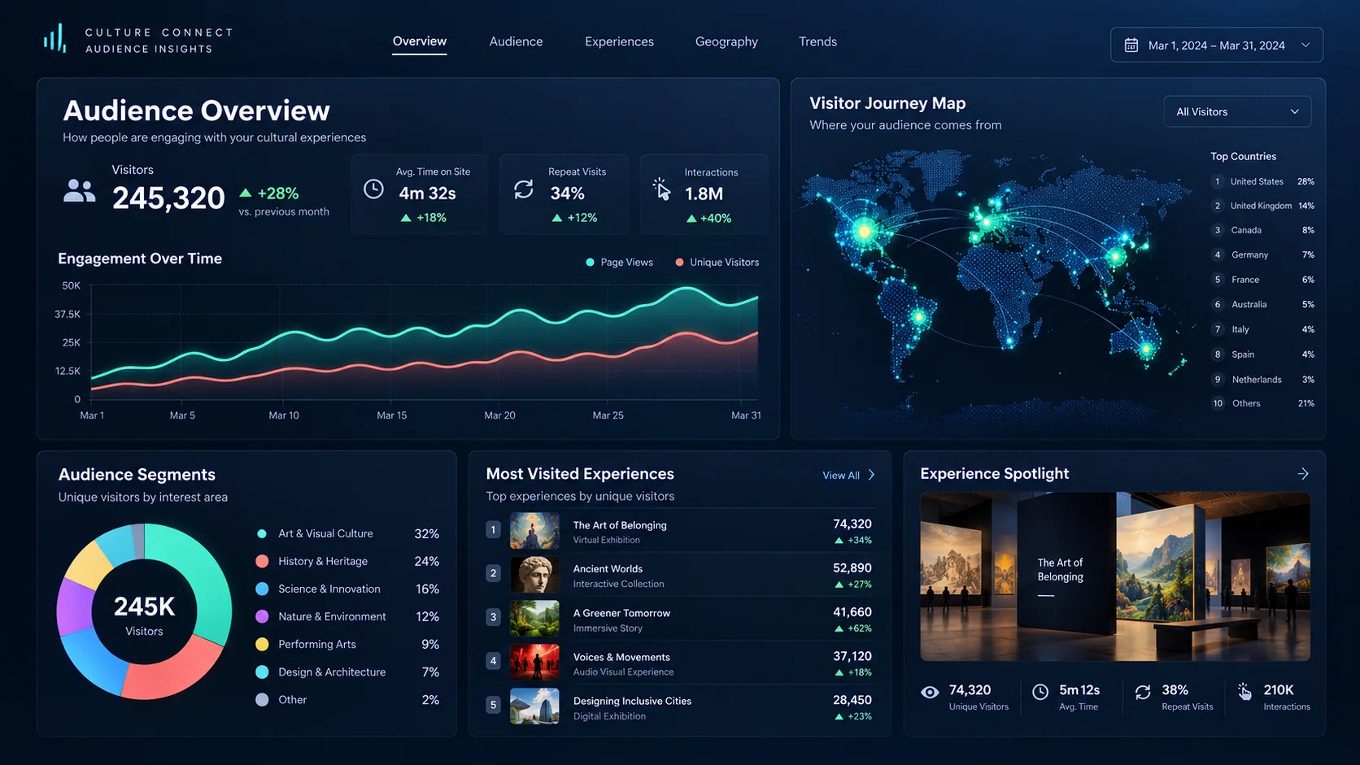Click the tap icon beside 210K Interactions
The height and width of the screenshot is (765, 1360).
pos(1244,691)
